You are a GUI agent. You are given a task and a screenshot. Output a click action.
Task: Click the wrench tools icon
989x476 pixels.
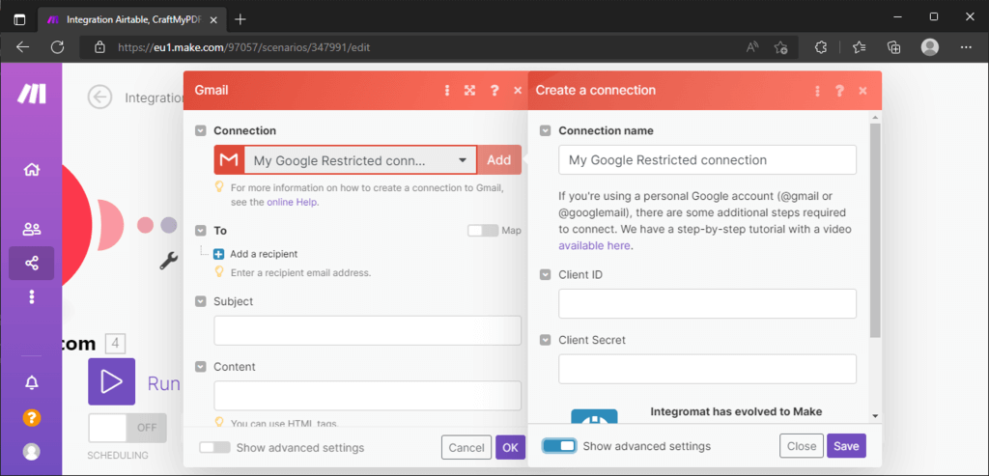point(168,261)
